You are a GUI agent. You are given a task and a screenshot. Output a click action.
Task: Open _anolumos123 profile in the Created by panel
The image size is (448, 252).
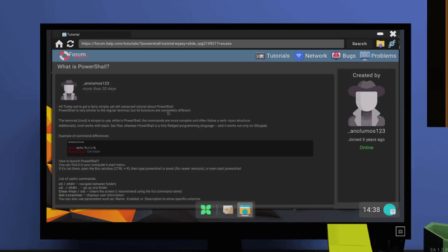point(366,131)
